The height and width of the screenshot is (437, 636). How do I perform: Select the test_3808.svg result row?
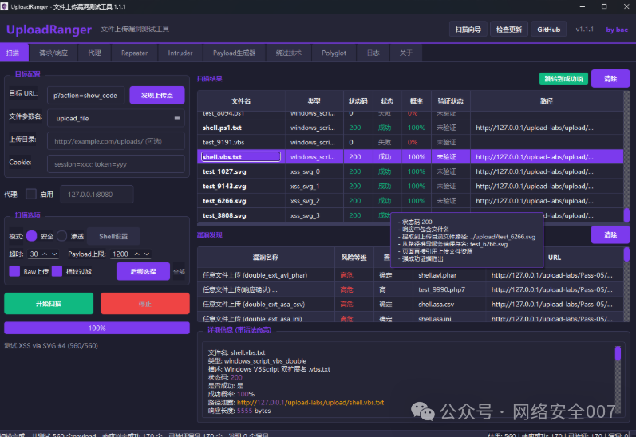[x=410, y=215]
